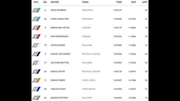Image resolution: width=180 pixels, height=101 pixels.
Task: Click position 11 badge with grey stripe
Action: (x=36, y=98)
